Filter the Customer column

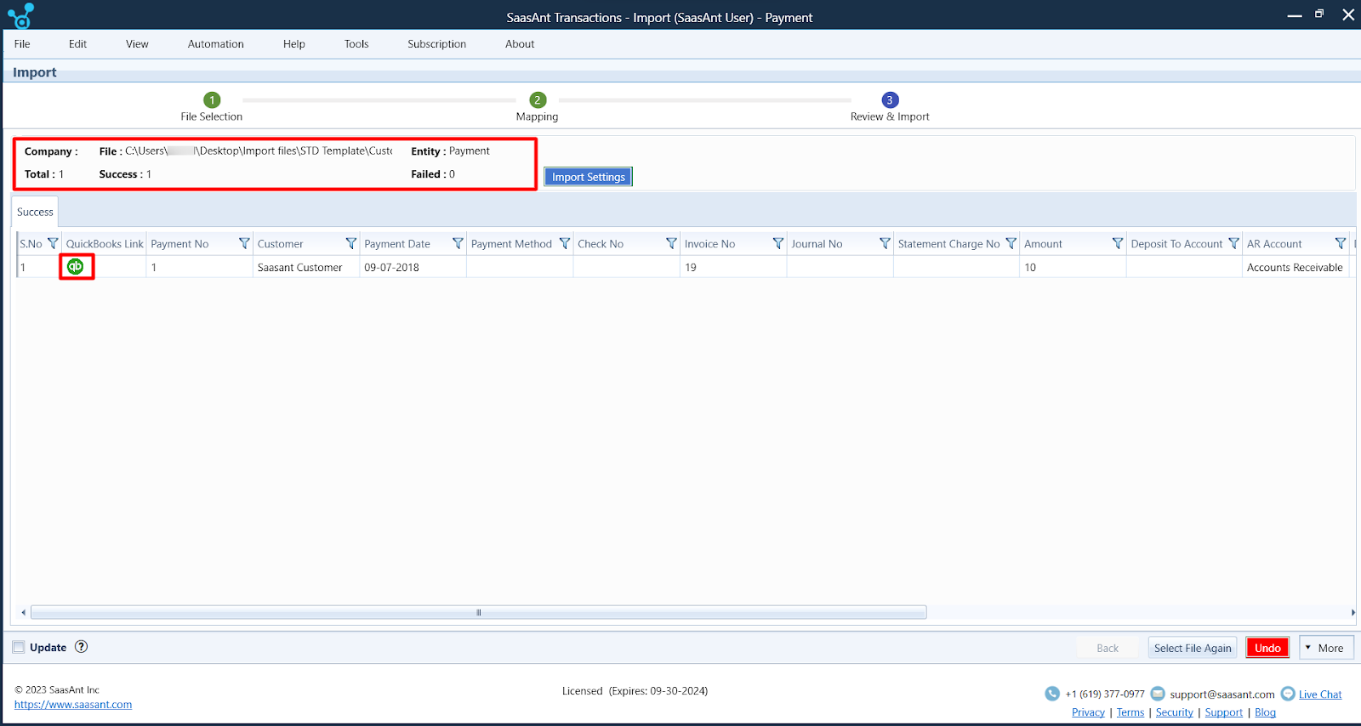coord(350,243)
